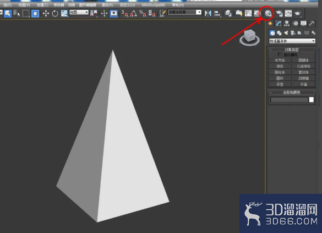Open the 标准基本体 primitive type dropdown

(x=292, y=41)
